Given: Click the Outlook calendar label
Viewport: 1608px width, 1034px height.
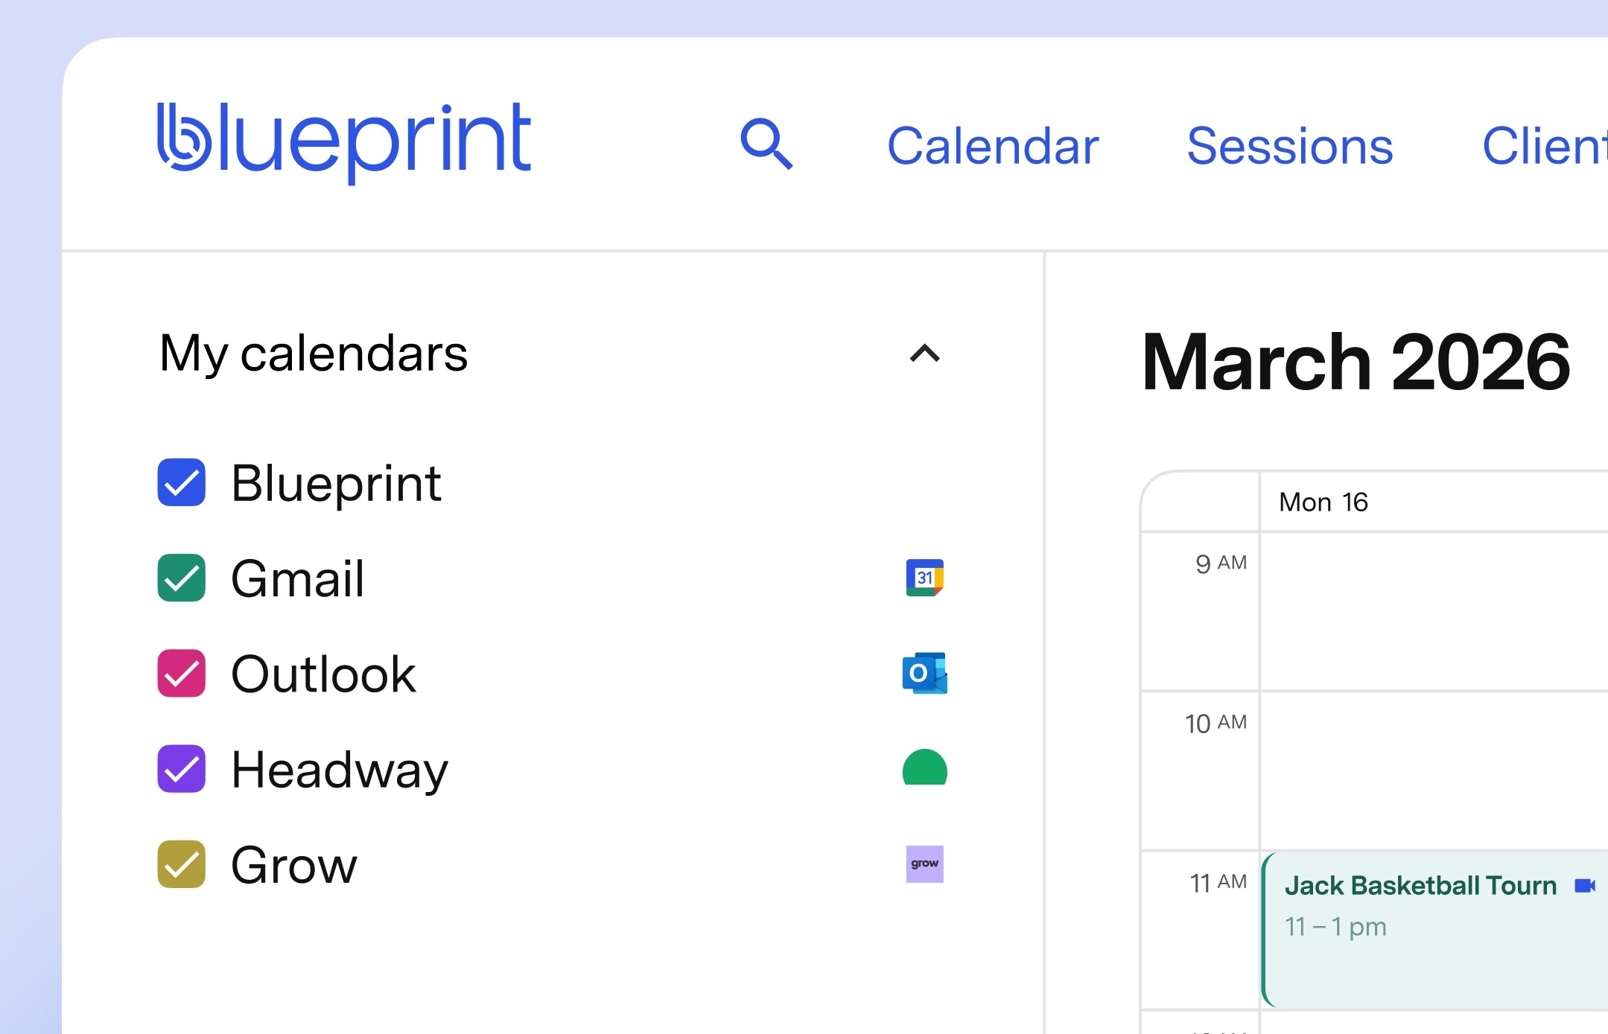Looking at the screenshot, I should 323,674.
